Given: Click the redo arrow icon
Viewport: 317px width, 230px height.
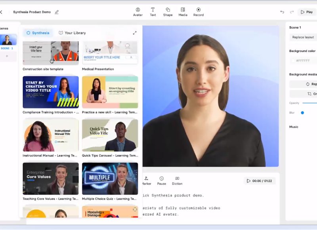Looking at the screenshot, I should click(292, 12).
